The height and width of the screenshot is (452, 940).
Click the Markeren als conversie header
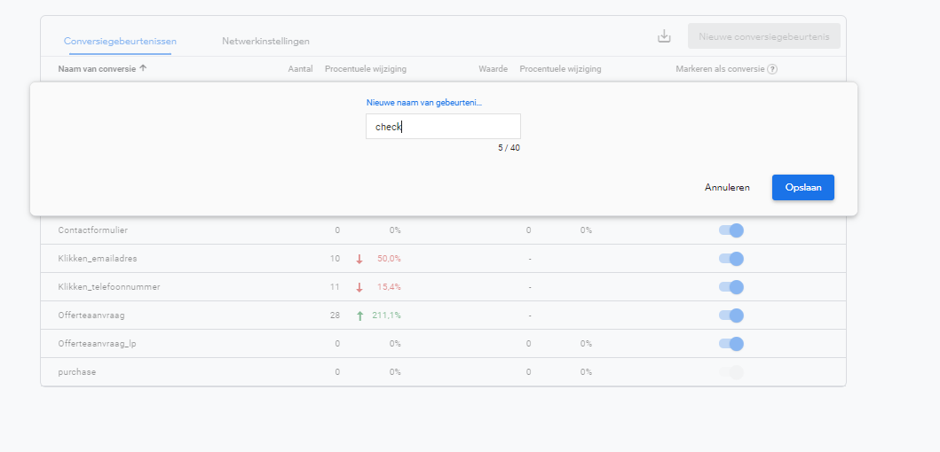(720, 69)
